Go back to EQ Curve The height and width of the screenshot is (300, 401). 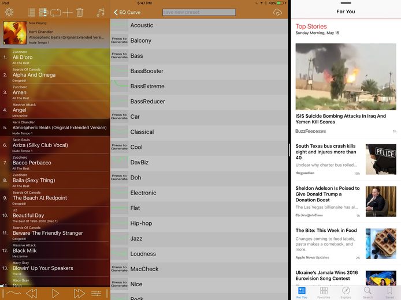(127, 12)
